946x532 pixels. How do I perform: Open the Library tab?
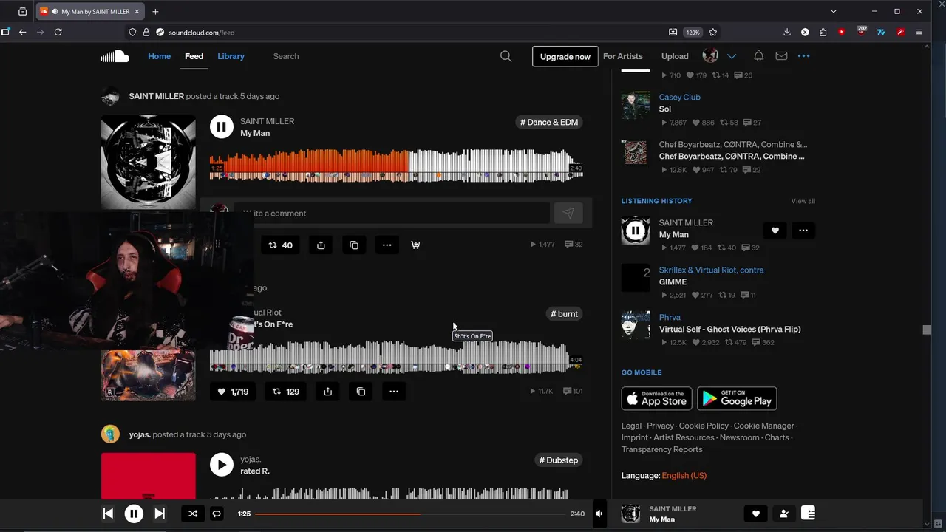click(231, 56)
